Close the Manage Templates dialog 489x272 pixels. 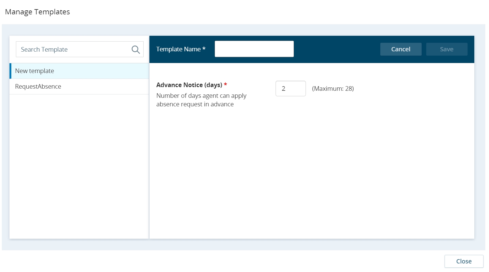point(464,261)
